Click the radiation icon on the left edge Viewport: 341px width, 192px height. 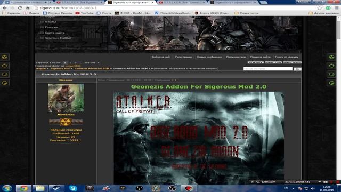[5, 57]
